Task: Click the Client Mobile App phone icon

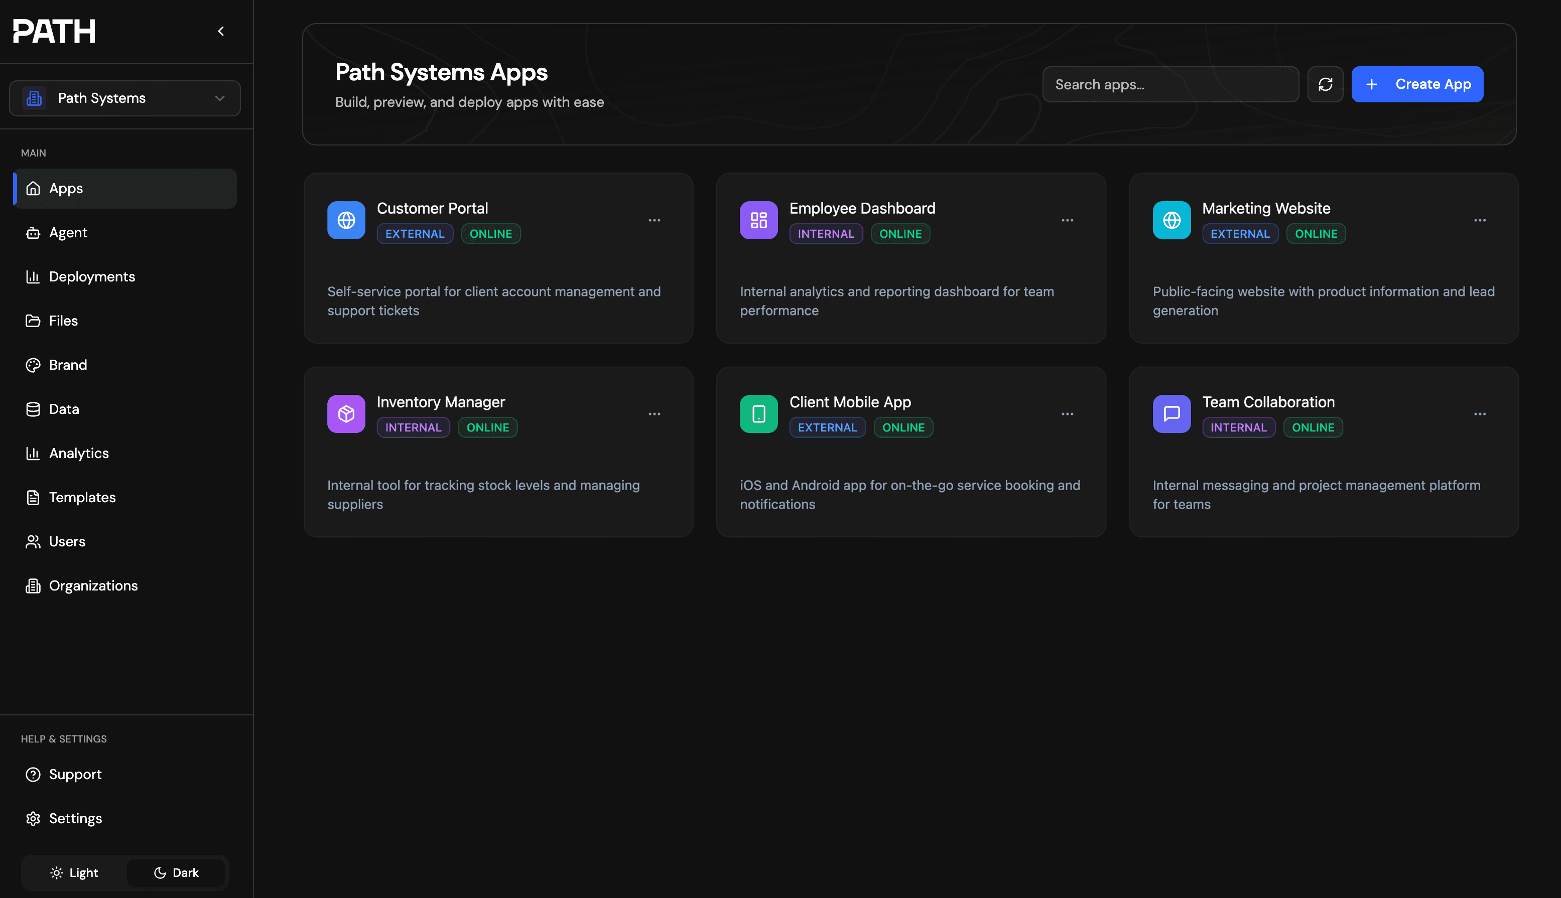Action: click(x=758, y=414)
